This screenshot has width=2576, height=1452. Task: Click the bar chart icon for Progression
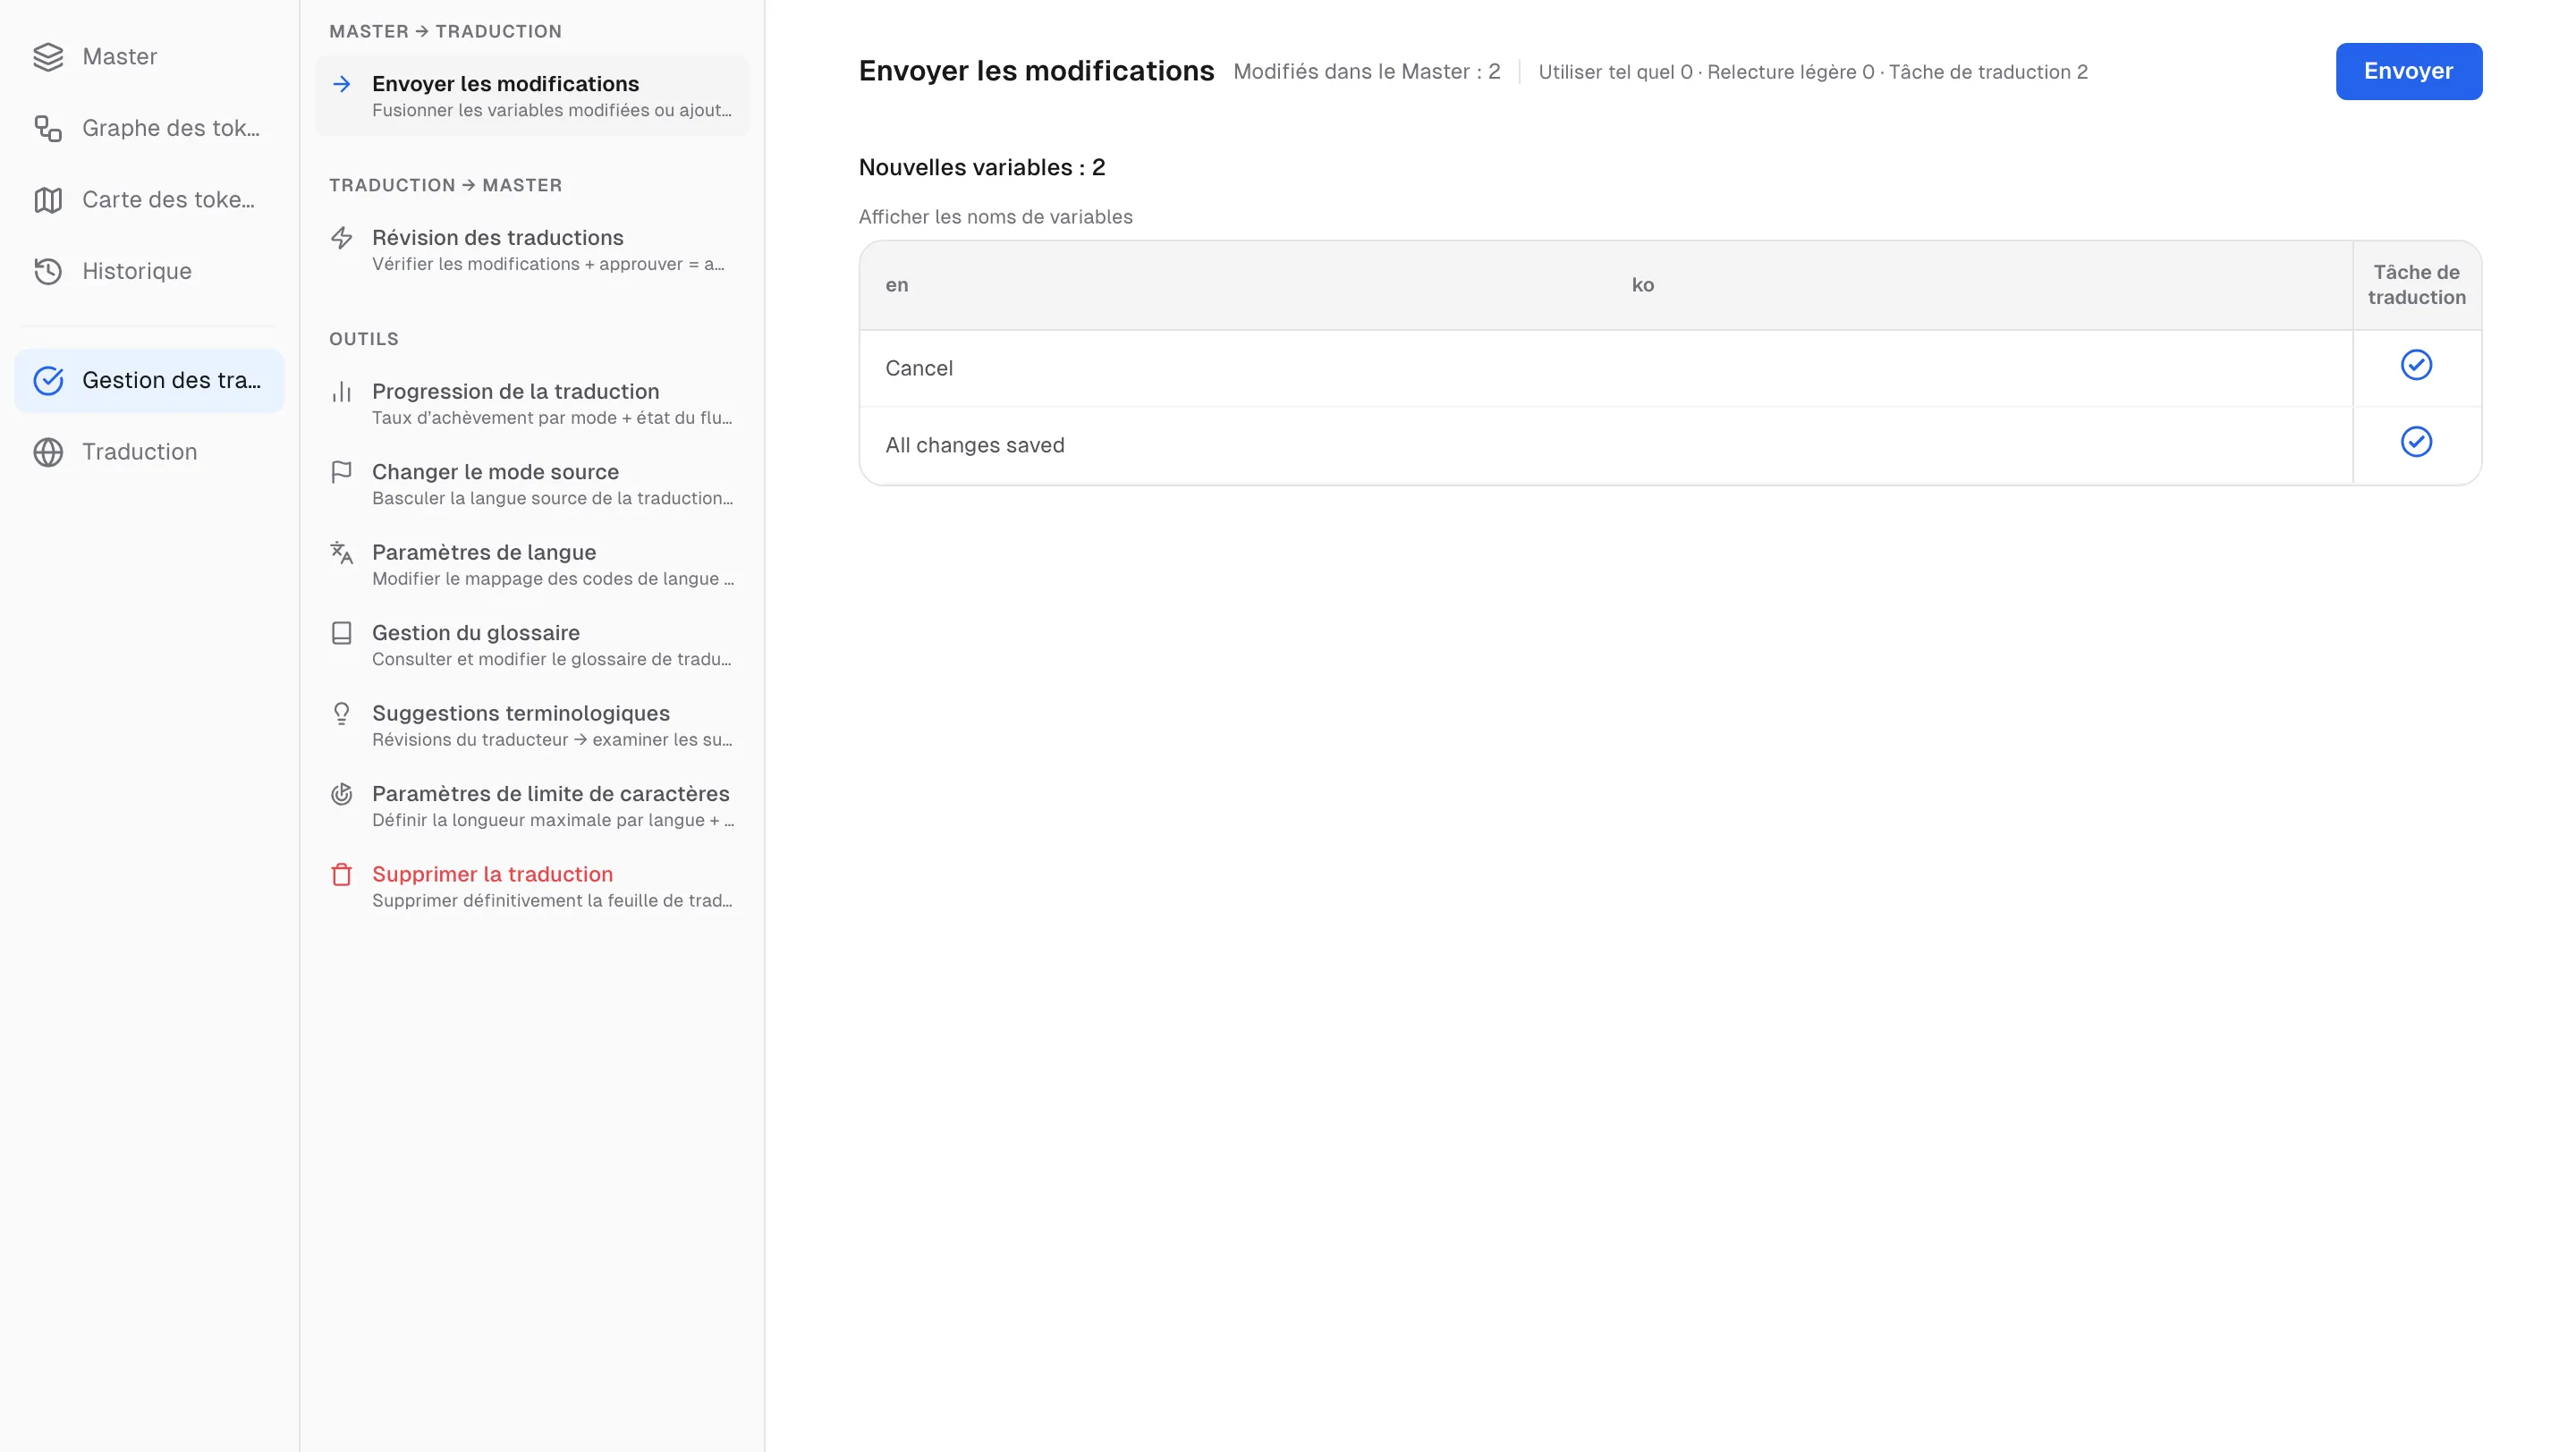pyautogui.click(x=342, y=392)
